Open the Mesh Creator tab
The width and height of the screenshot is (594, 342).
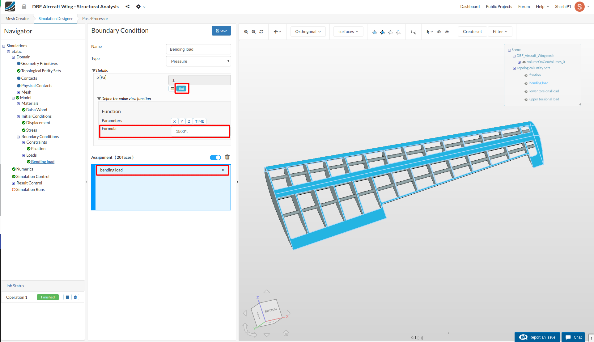pyautogui.click(x=17, y=19)
